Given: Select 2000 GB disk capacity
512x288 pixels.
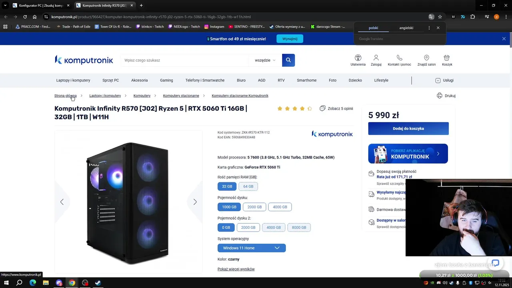Looking at the screenshot, I should click(254, 207).
